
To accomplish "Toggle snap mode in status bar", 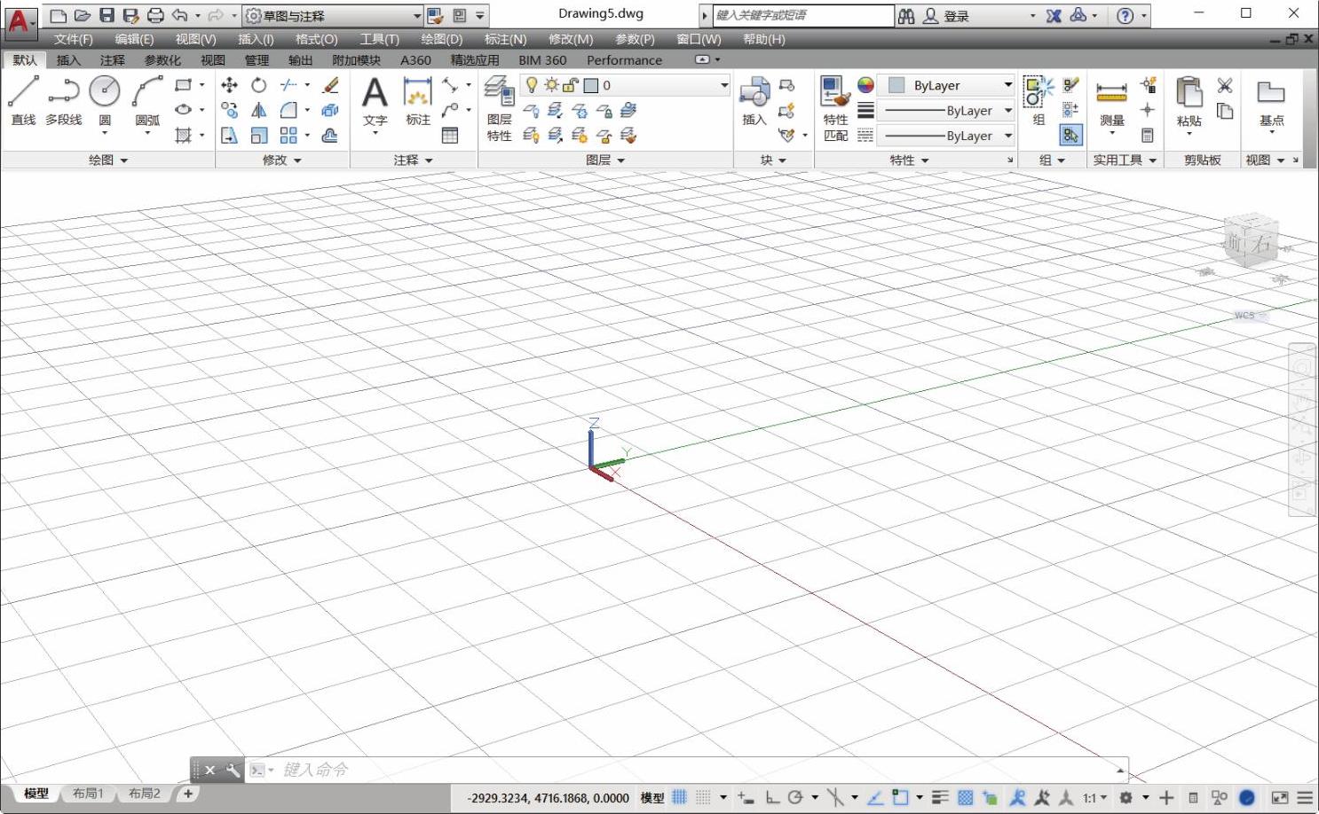I will pyautogui.click(x=703, y=797).
